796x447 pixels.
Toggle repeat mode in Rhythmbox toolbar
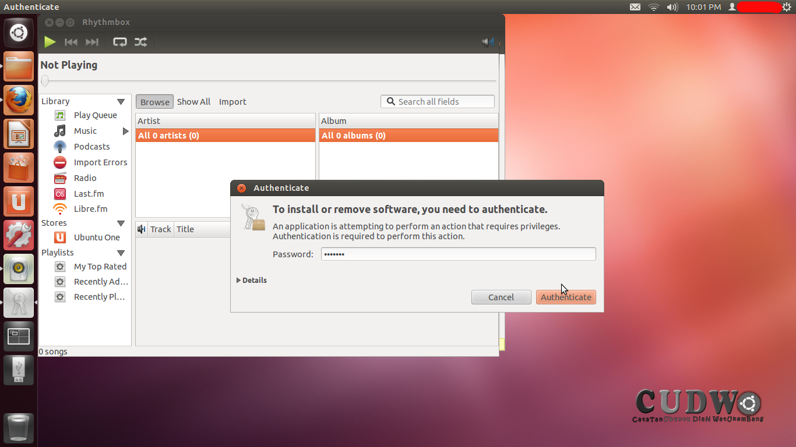click(120, 42)
